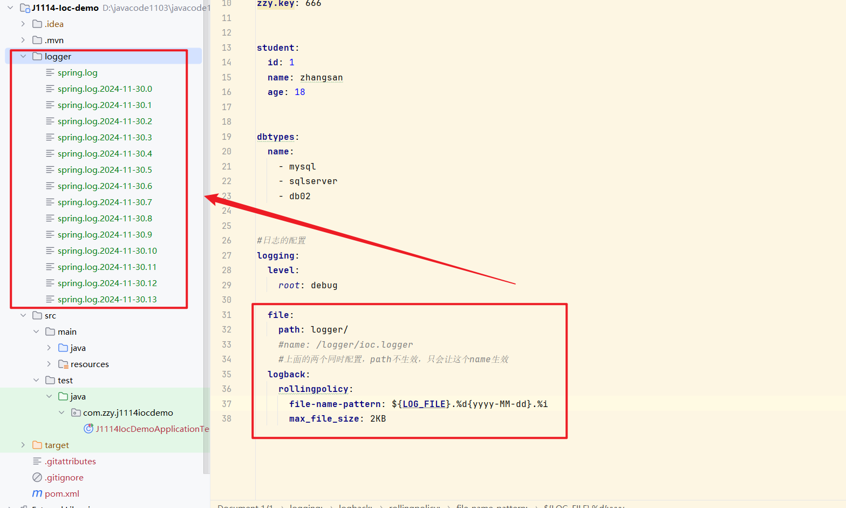846x508 pixels.
Task: Click the orange target folder icon
Action: pyautogui.click(x=37, y=445)
